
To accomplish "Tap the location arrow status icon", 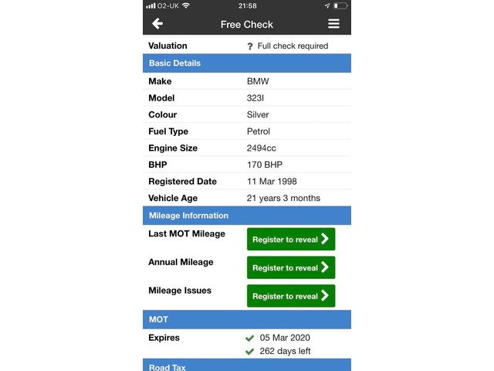I will point(327,5).
